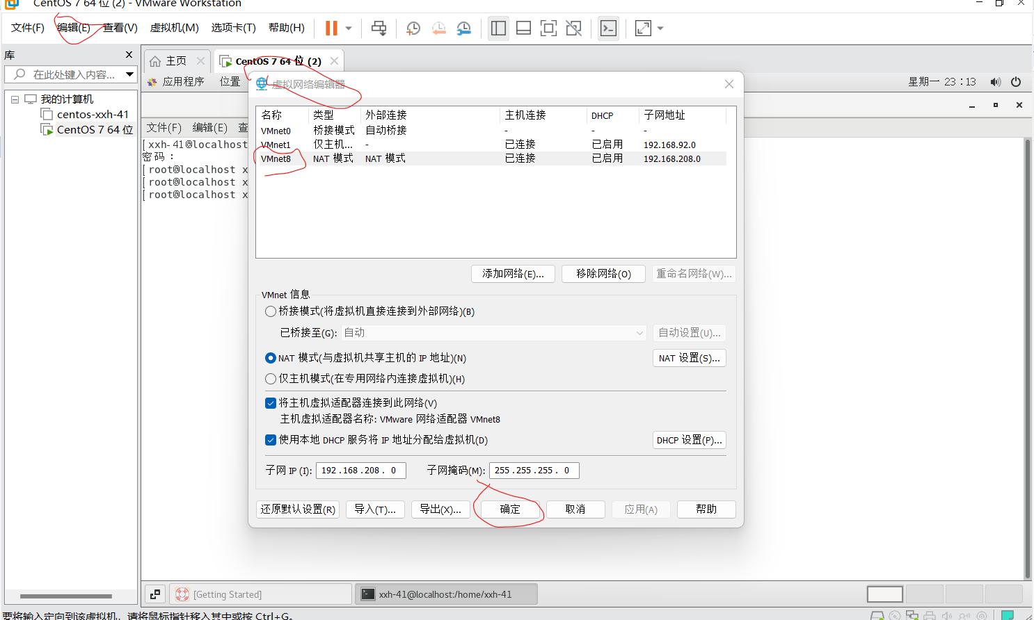
Task: Open the VMware 文件(F) menu
Action: pos(28,28)
